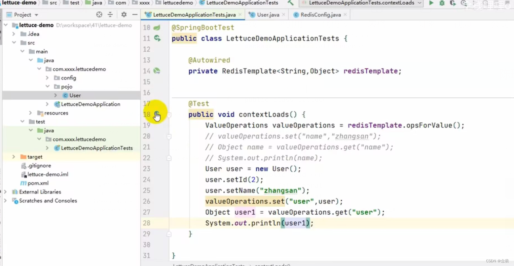Screen dimensions: 514x266
Task: Run tests with coverage icon
Action: 452,3
